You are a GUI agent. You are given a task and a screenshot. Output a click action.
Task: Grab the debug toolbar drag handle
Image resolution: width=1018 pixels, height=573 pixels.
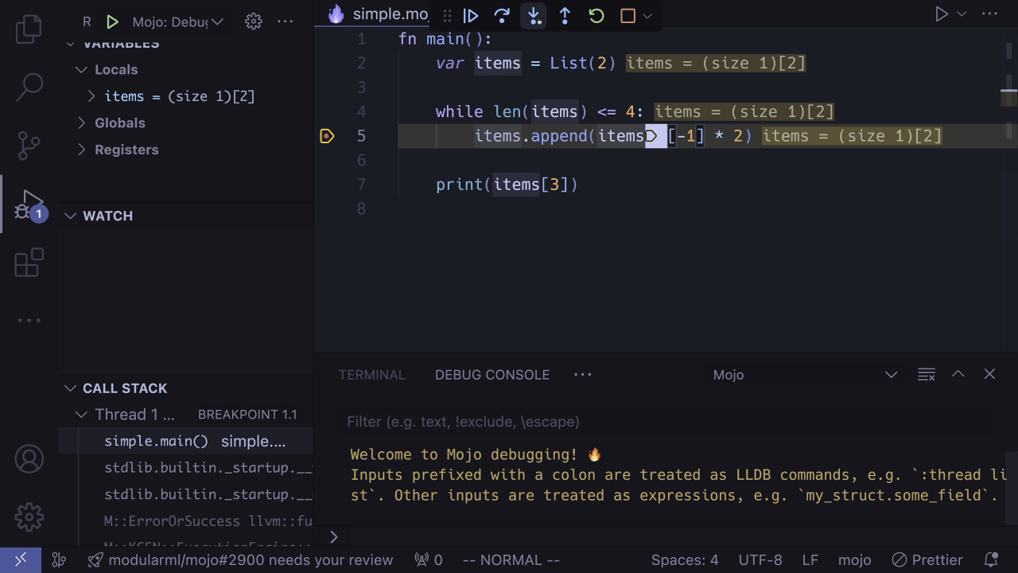point(447,15)
